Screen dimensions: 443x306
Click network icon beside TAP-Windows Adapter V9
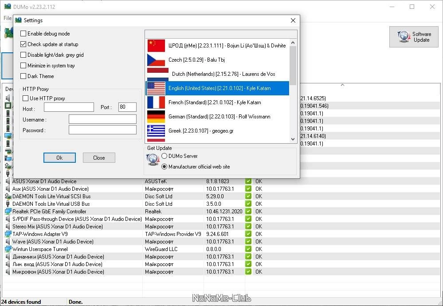[8, 234]
